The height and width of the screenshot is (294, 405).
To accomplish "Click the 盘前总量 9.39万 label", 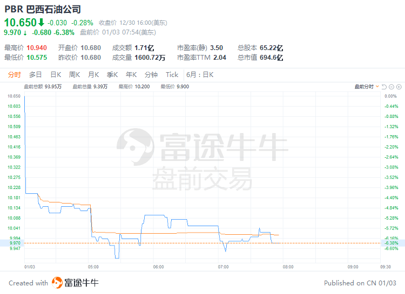I will coord(90,87).
